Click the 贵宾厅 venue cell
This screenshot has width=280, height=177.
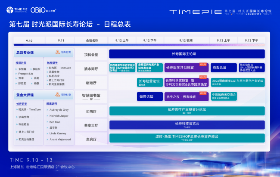pos(91,139)
